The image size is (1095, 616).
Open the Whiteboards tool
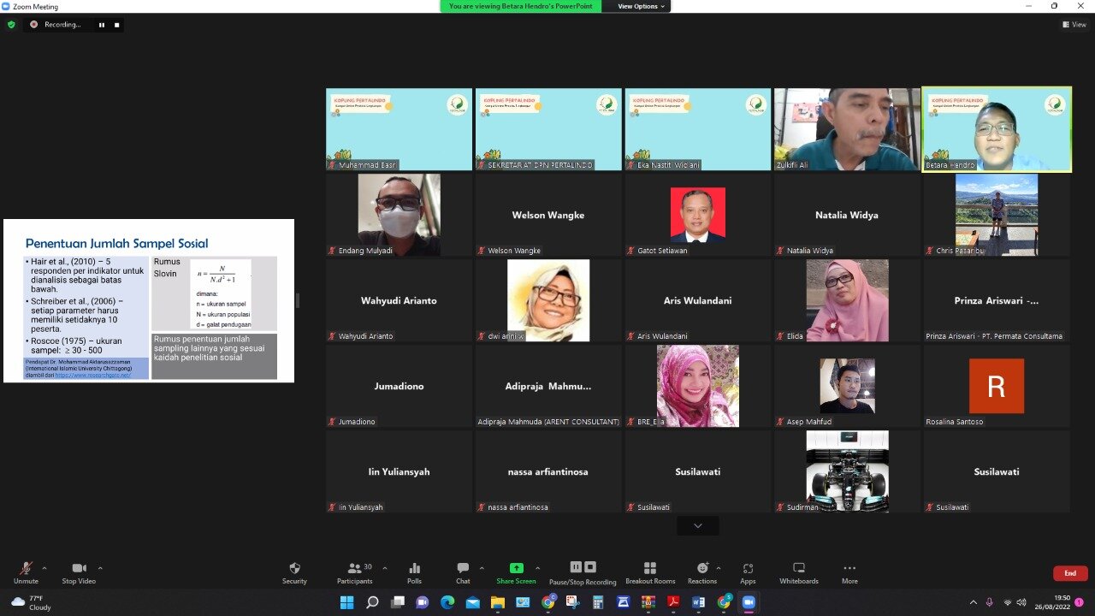point(798,572)
